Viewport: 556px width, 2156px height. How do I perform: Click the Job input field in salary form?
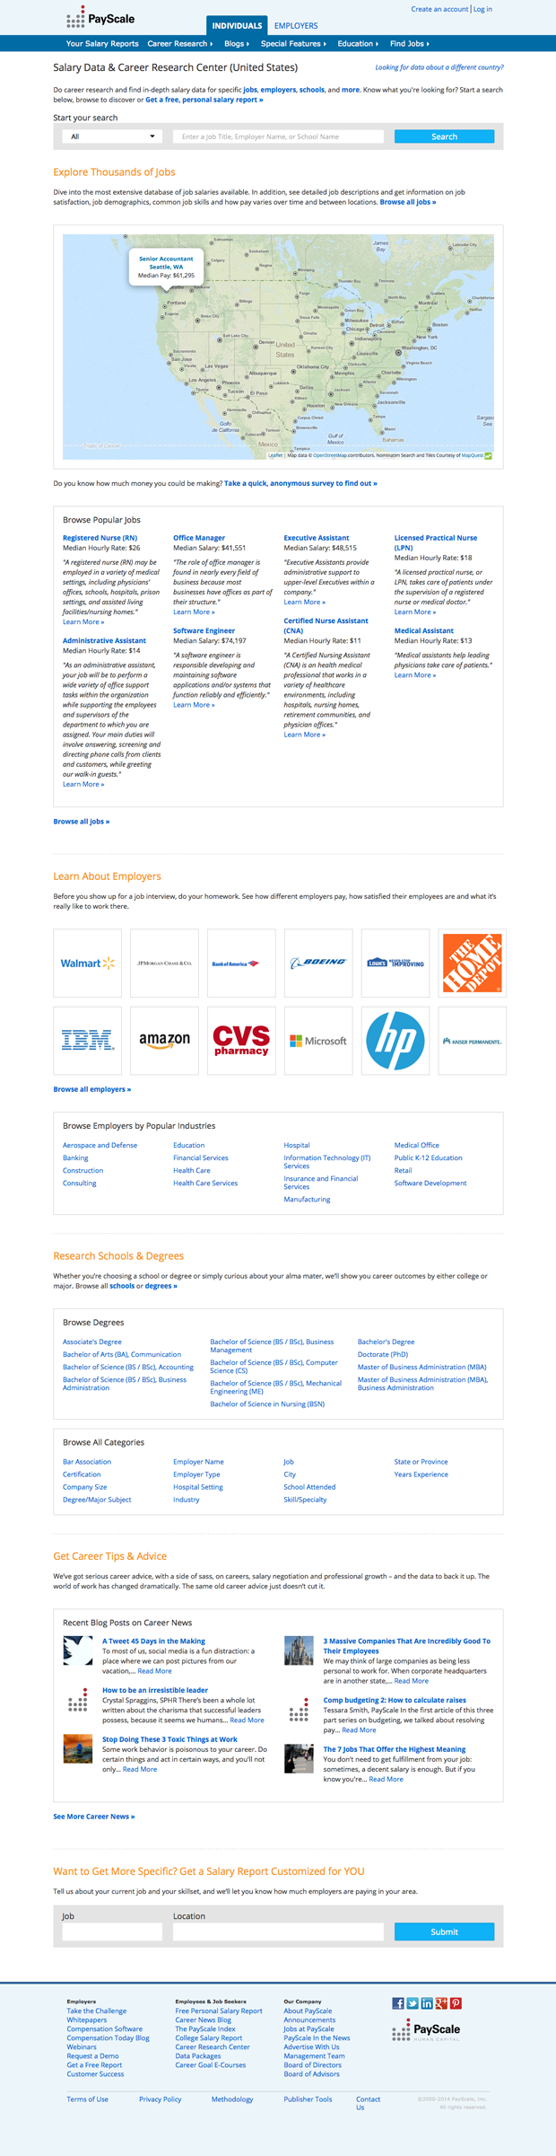(x=112, y=1932)
